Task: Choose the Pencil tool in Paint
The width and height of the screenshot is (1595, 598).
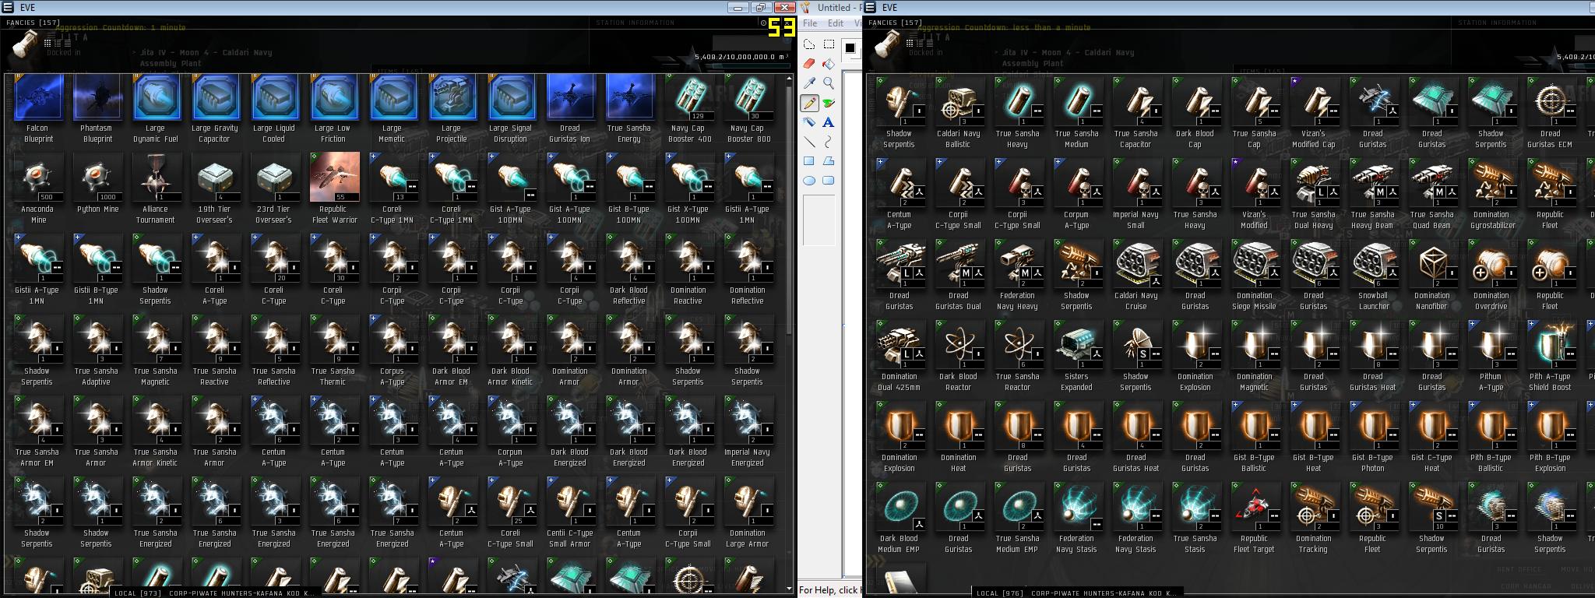Action: [809, 103]
